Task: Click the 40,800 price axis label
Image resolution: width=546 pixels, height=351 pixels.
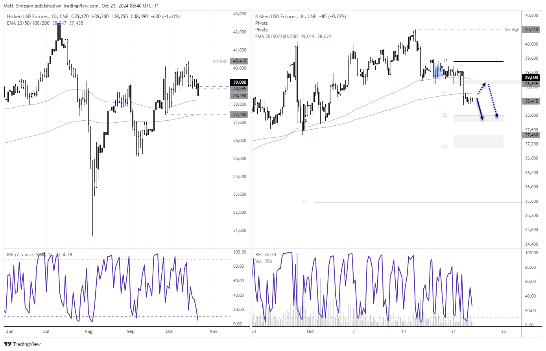Action: click(531, 15)
